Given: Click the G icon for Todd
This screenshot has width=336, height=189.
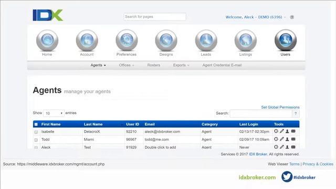Looking at the screenshot, I should tap(276, 139).
